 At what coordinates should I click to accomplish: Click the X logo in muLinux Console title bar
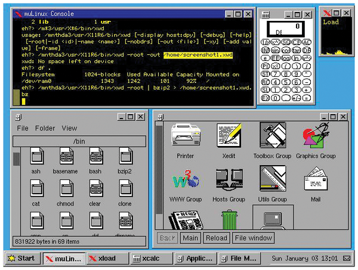[18, 14]
